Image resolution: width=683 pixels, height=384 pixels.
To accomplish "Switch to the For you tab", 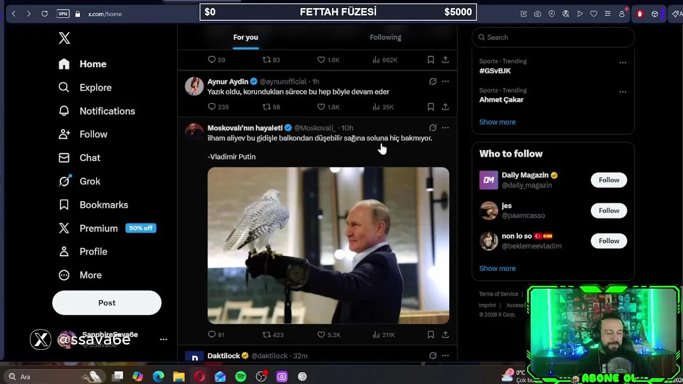I will pyautogui.click(x=245, y=37).
